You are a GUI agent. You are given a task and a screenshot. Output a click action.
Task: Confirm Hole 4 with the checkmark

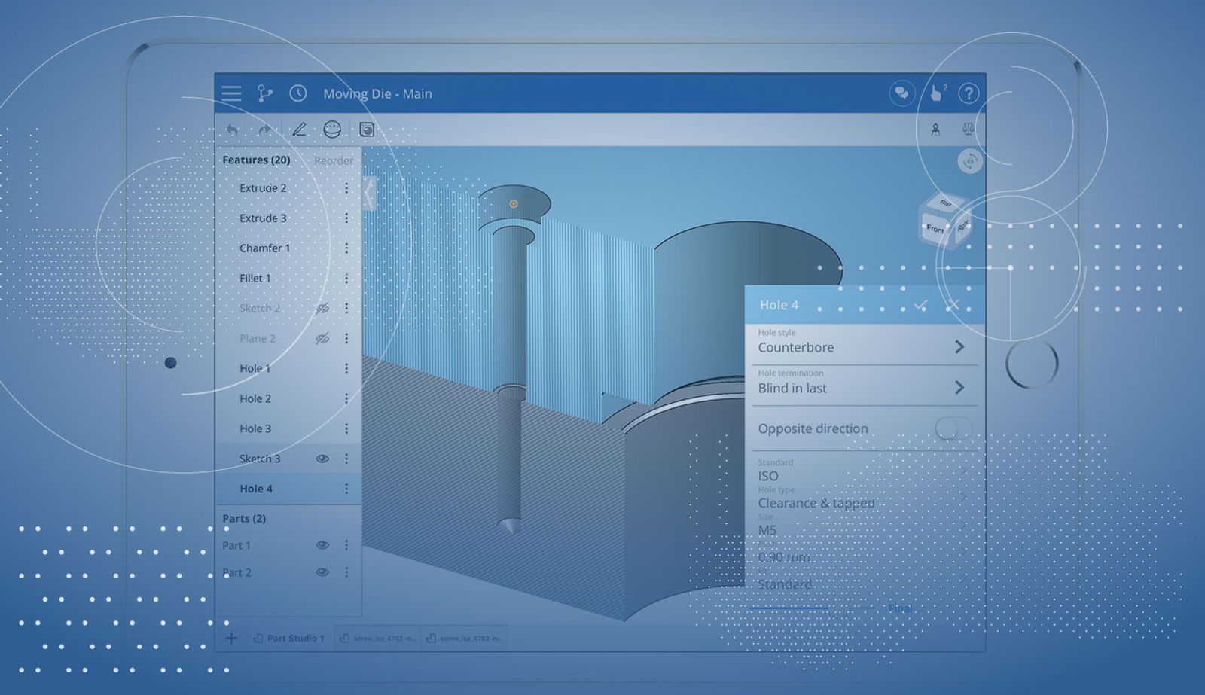coord(920,305)
